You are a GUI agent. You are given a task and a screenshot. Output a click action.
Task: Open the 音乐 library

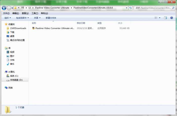coord(11,64)
